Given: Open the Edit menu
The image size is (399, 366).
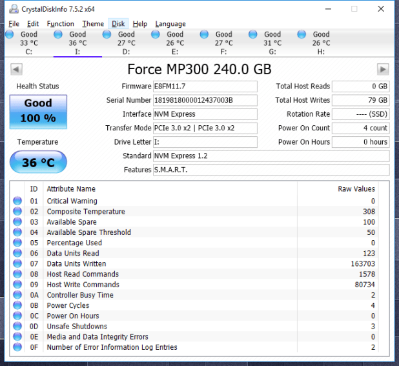Looking at the screenshot, I should tap(33, 24).
